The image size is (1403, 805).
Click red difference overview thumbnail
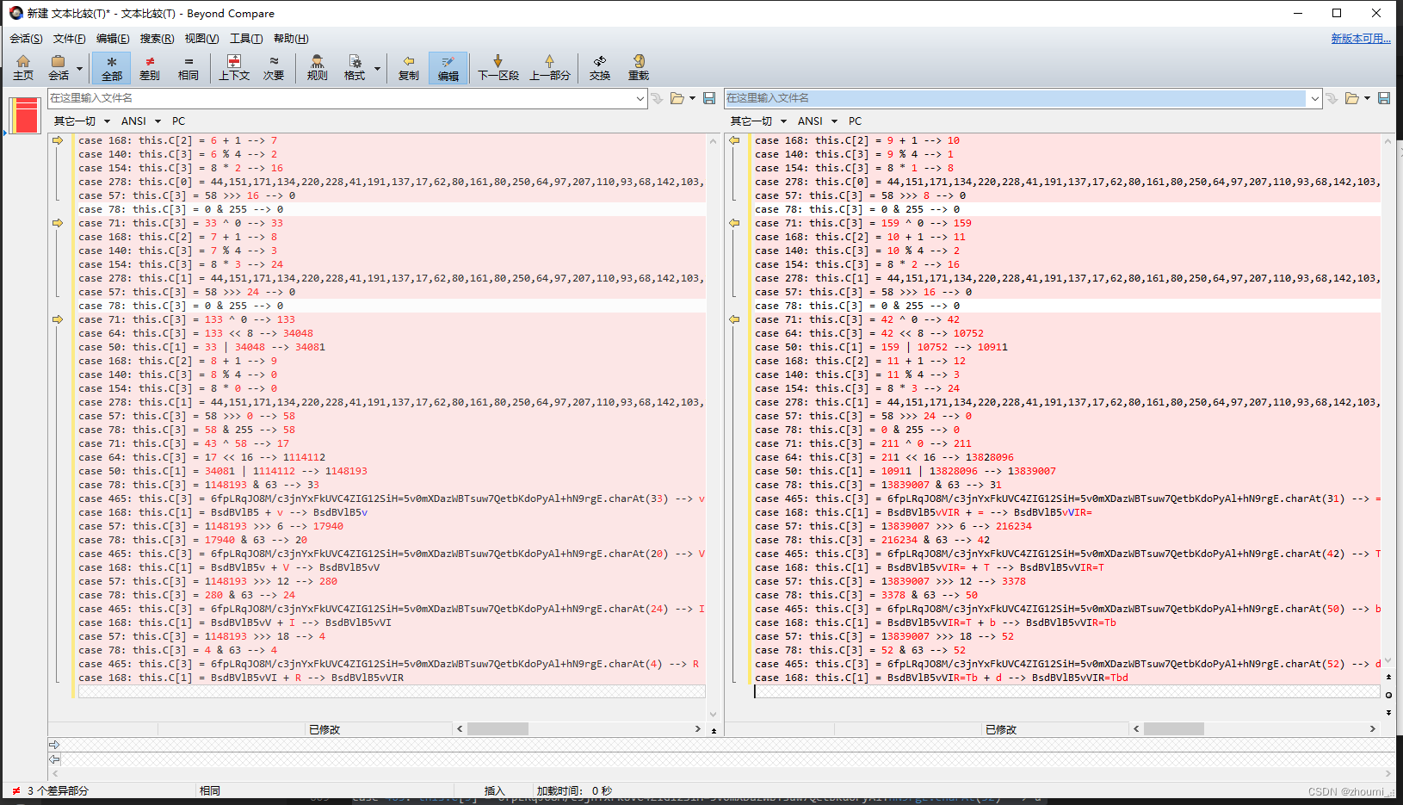pos(25,115)
